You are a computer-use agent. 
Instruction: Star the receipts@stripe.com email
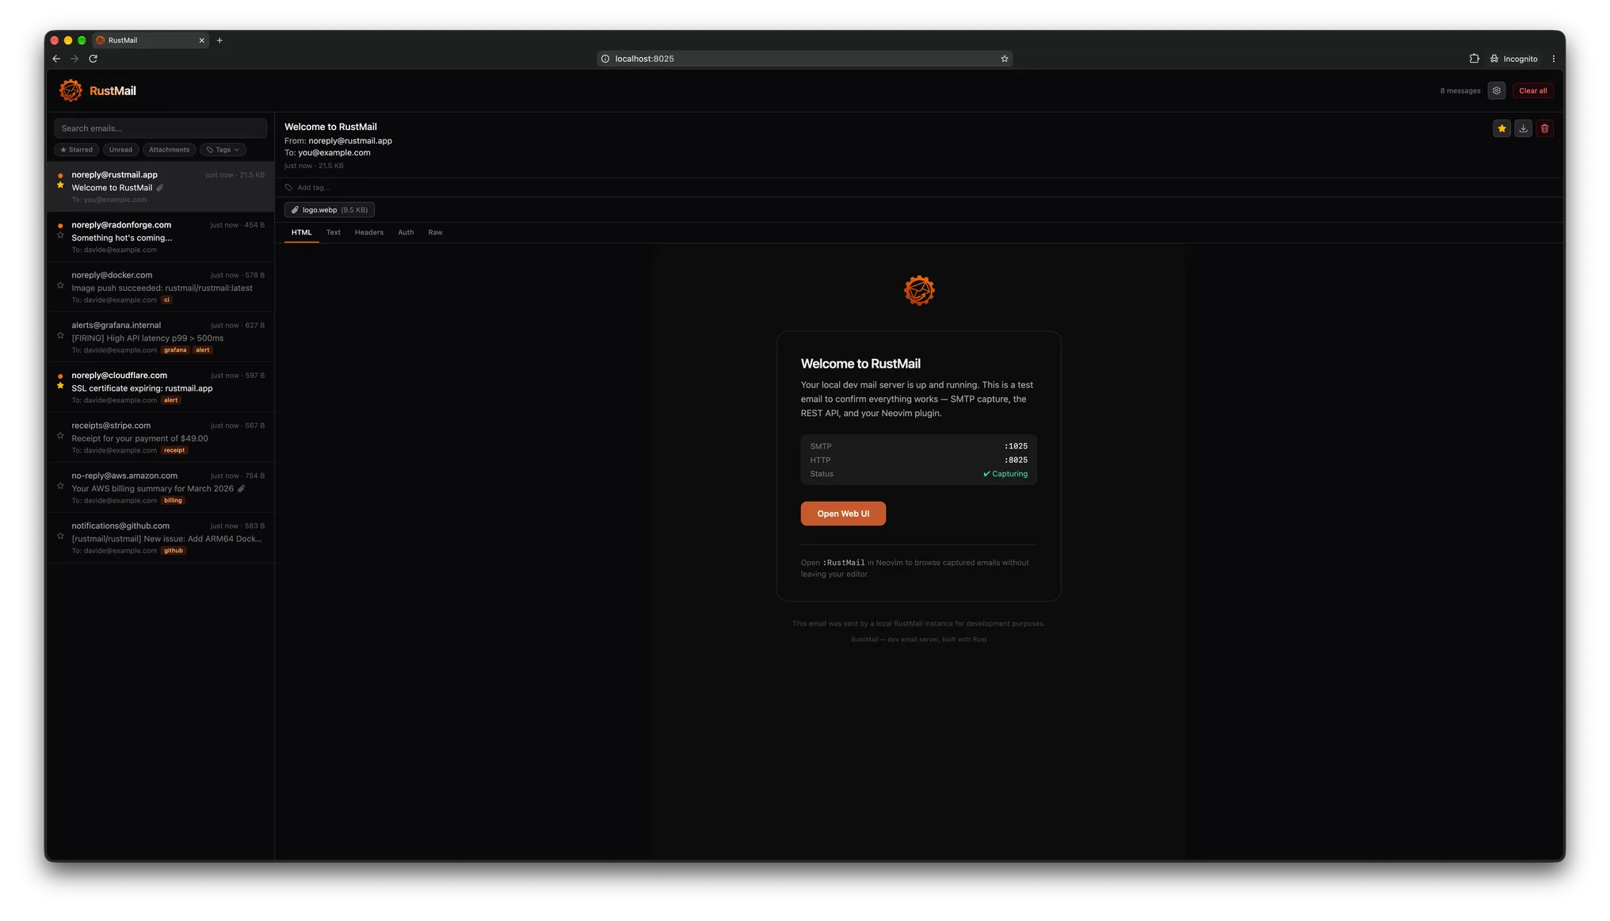coord(60,436)
